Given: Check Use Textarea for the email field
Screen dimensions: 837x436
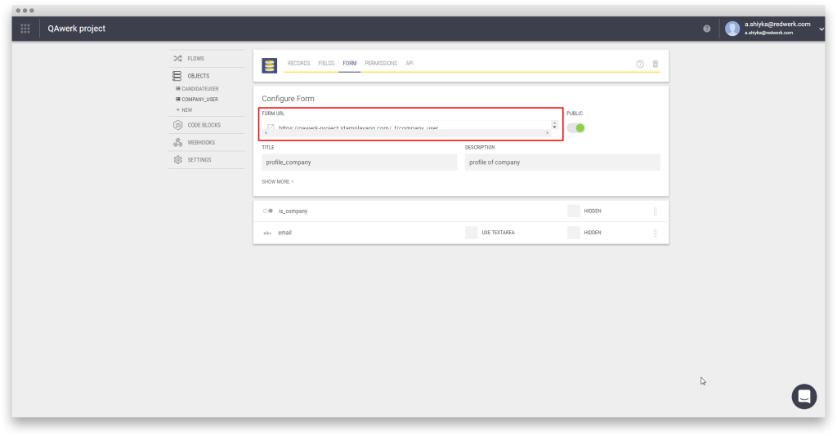Looking at the screenshot, I should (472, 233).
